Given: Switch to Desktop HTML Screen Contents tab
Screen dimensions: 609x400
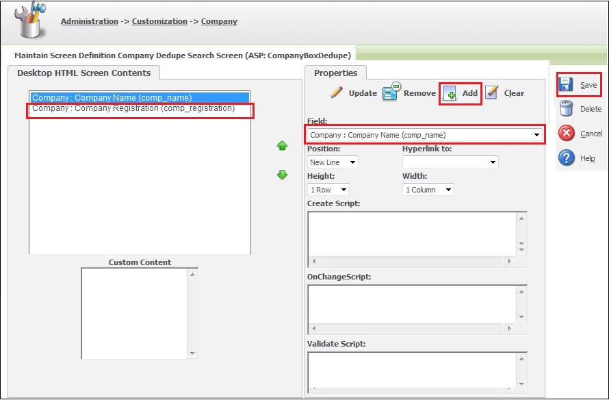Looking at the screenshot, I should 84,73.
